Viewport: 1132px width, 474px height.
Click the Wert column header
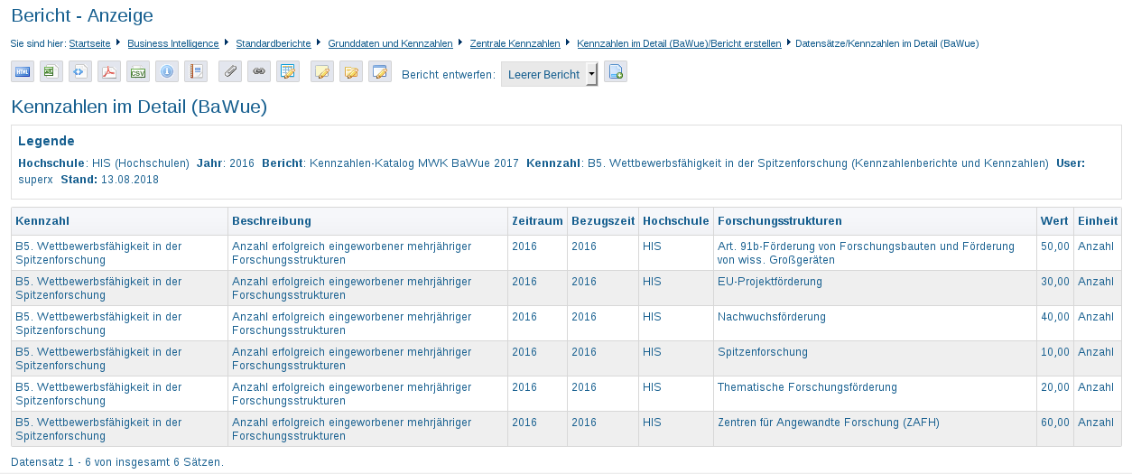click(x=1054, y=221)
